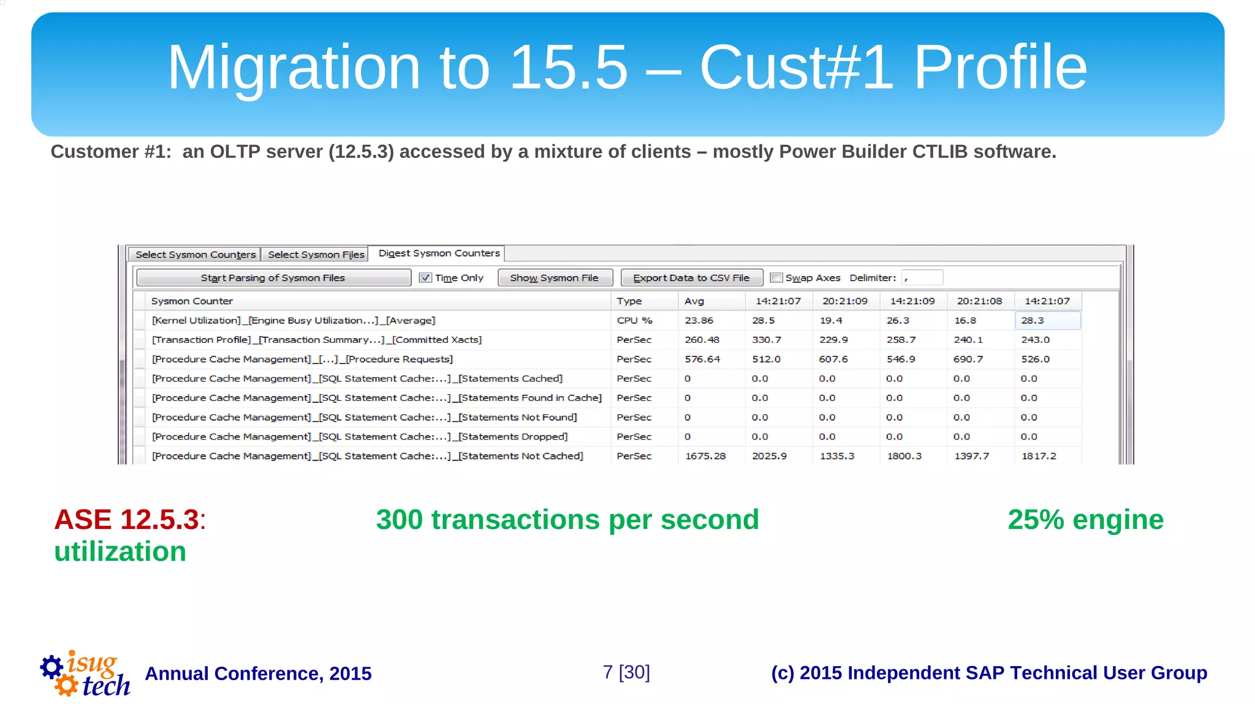Select the Committed Xacts counter row

(x=607, y=340)
